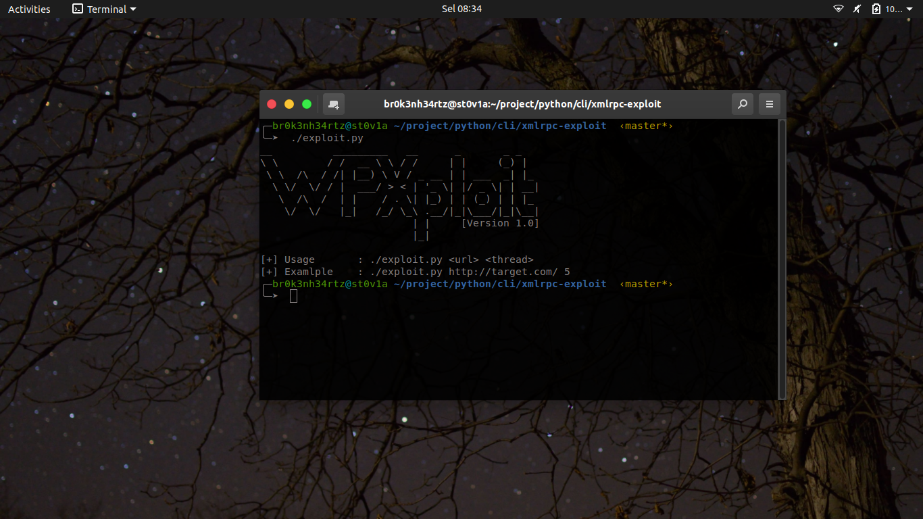Open a new terminal tab
Screen dimensions: 923x519
coord(334,104)
